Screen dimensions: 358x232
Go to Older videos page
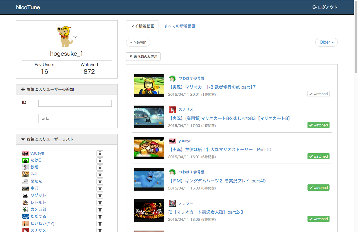pos(326,42)
